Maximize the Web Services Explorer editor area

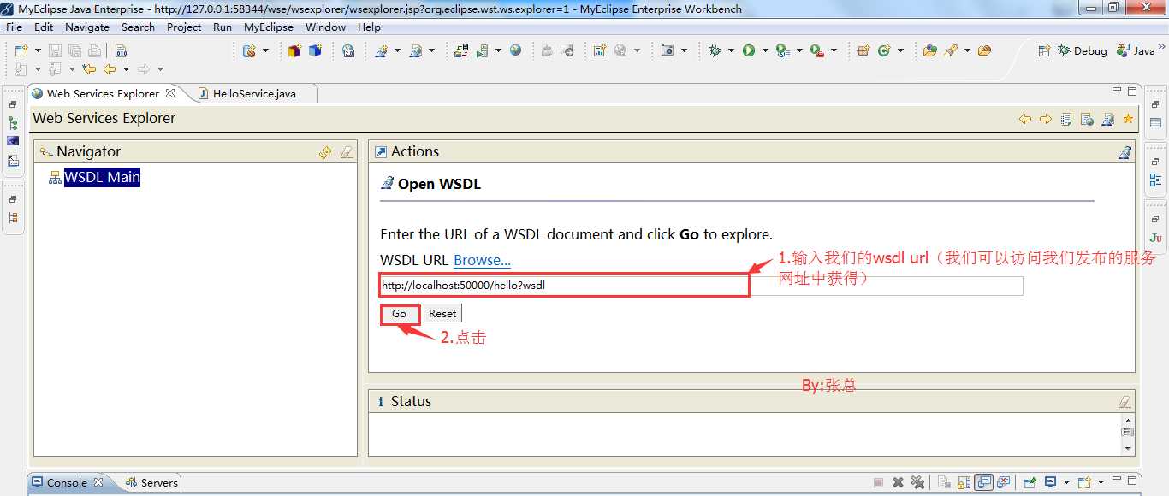pos(1132,91)
